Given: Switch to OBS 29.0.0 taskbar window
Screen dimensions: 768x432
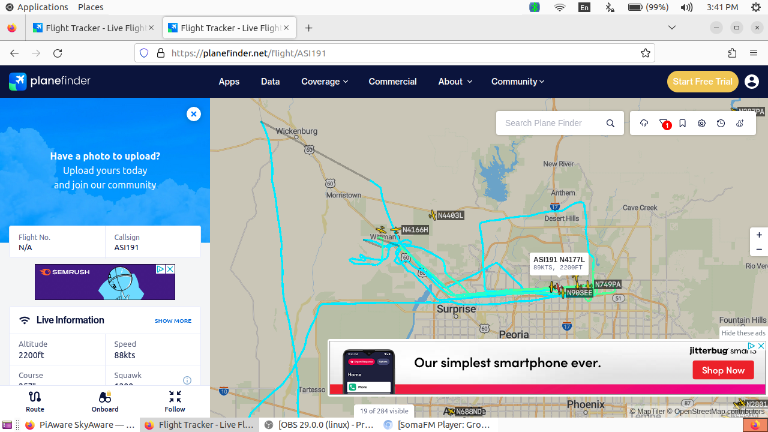Looking at the screenshot, I should pos(320,425).
